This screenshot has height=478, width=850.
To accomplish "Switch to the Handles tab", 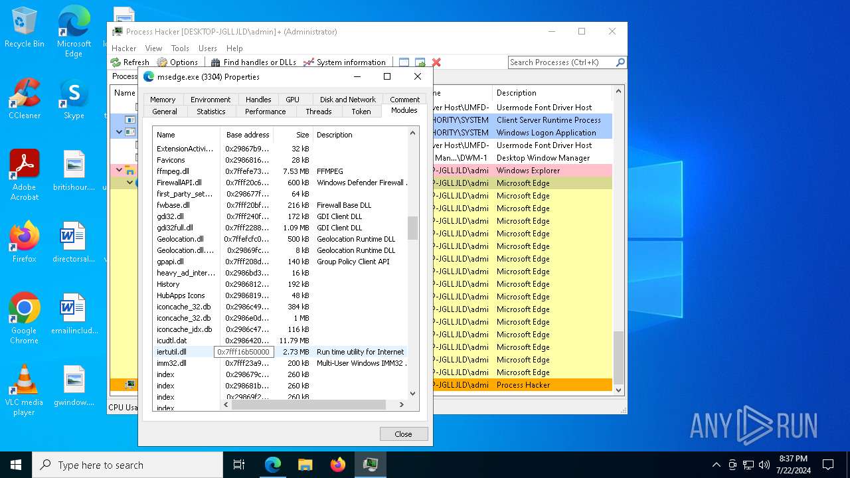I will tap(258, 100).
